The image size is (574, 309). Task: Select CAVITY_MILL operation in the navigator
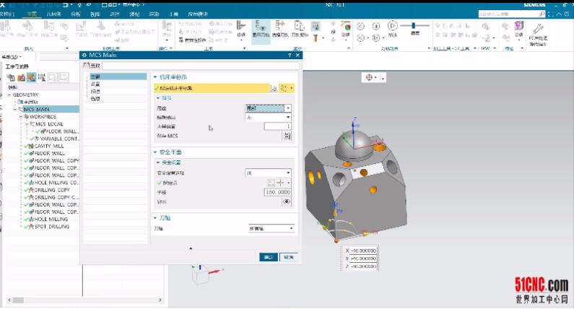49,146
